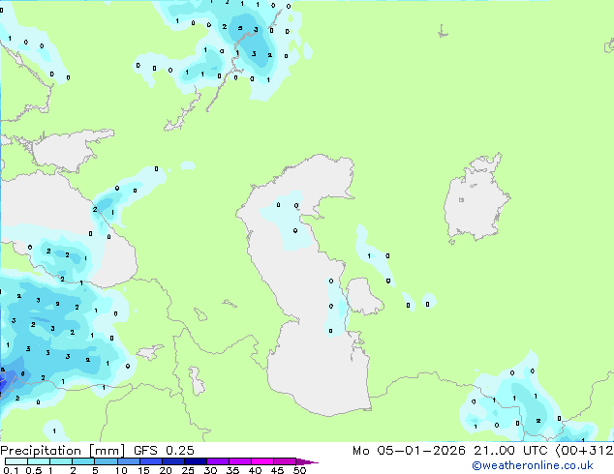Click the 25–30 mm navy legend swatch

pos(196,461)
